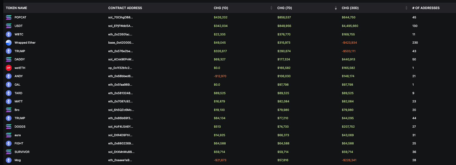This screenshot has height=165, width=456.
Task: Open the SURVIVOR token name
Action: point(22,152)
